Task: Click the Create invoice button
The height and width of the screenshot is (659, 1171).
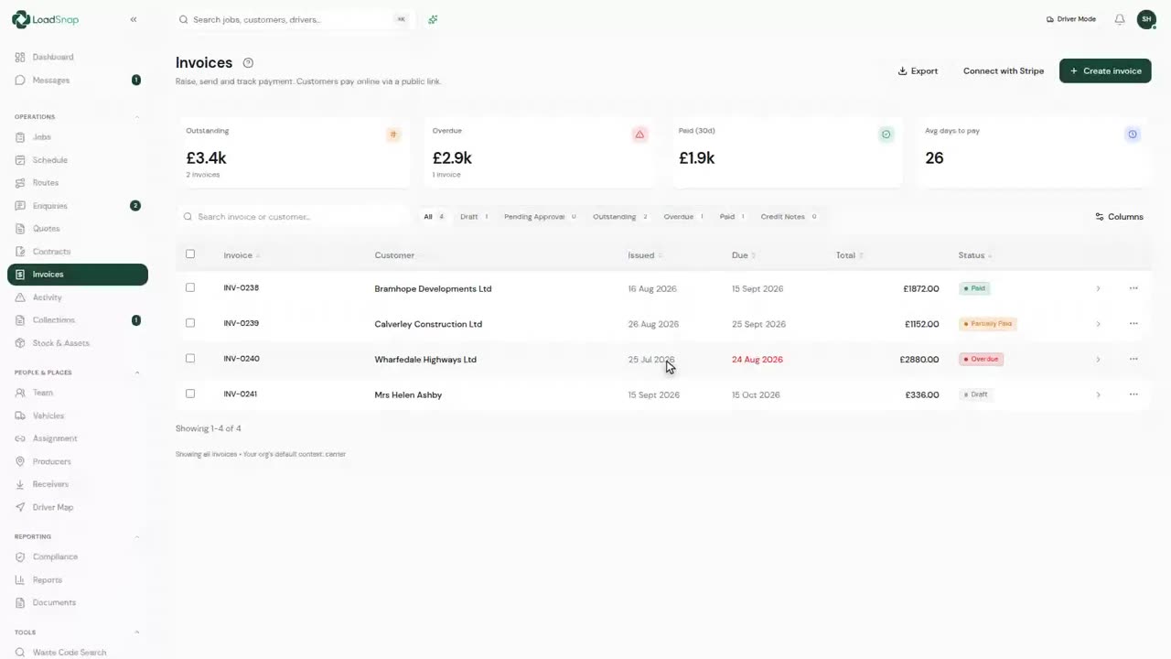Action: [1105, 70]
